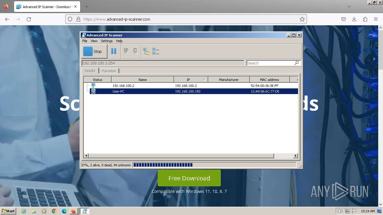Switch to Firefox taskbar button

[x=74, y=211]
